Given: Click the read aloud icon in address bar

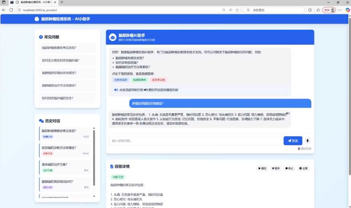Looking at the screenshot, I should (x=230, y=10).
